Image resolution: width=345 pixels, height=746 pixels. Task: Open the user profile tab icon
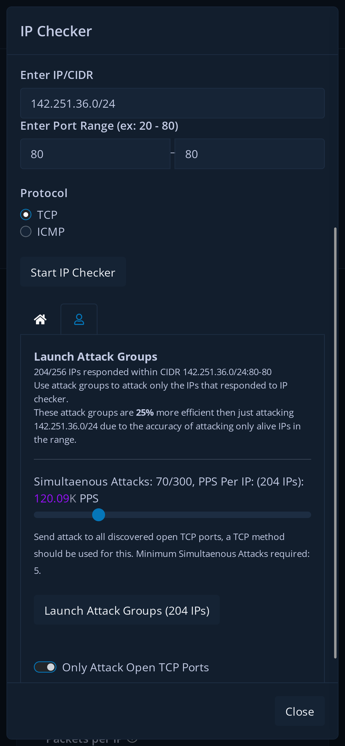[79, 319]
